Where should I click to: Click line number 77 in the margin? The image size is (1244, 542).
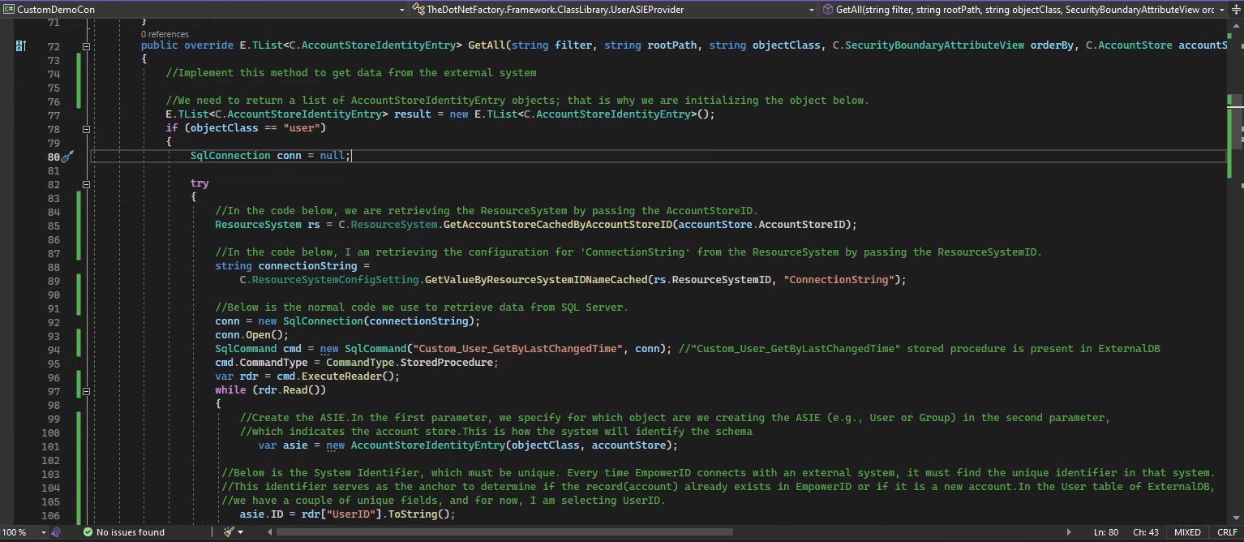click(54, 114)
